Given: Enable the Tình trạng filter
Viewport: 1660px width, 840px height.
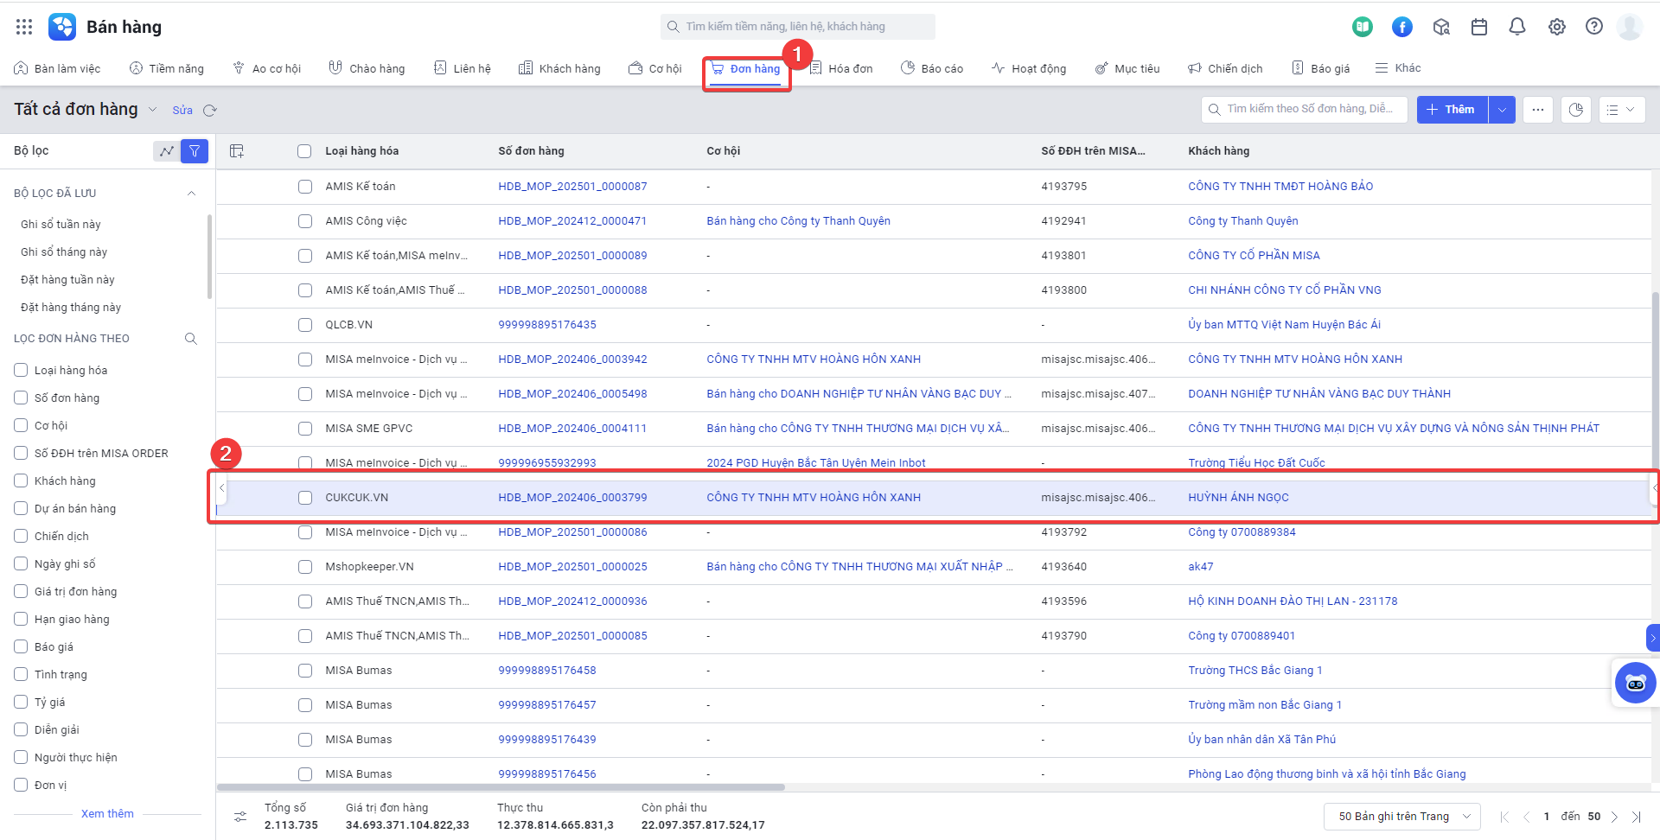Looking at the screenshot, I should pos(22,674).
